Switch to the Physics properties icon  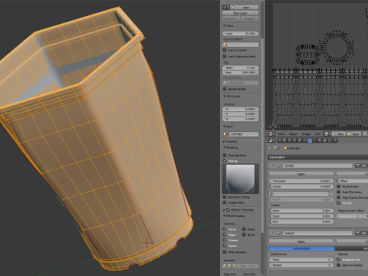pyautogui.click(x=335, y=140)
